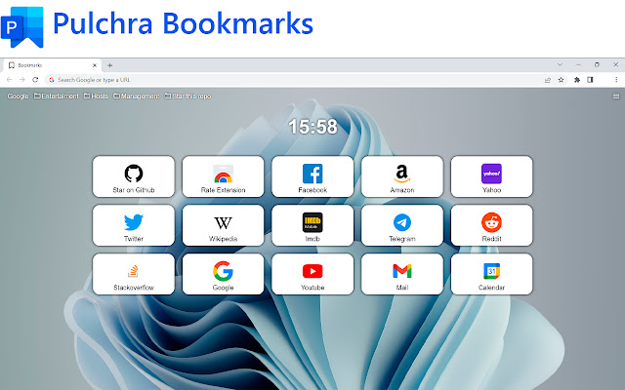The image size is (625, 390).
Task: Click the Pulchra Bookmarks logo icon
Action: click(21, 27)
